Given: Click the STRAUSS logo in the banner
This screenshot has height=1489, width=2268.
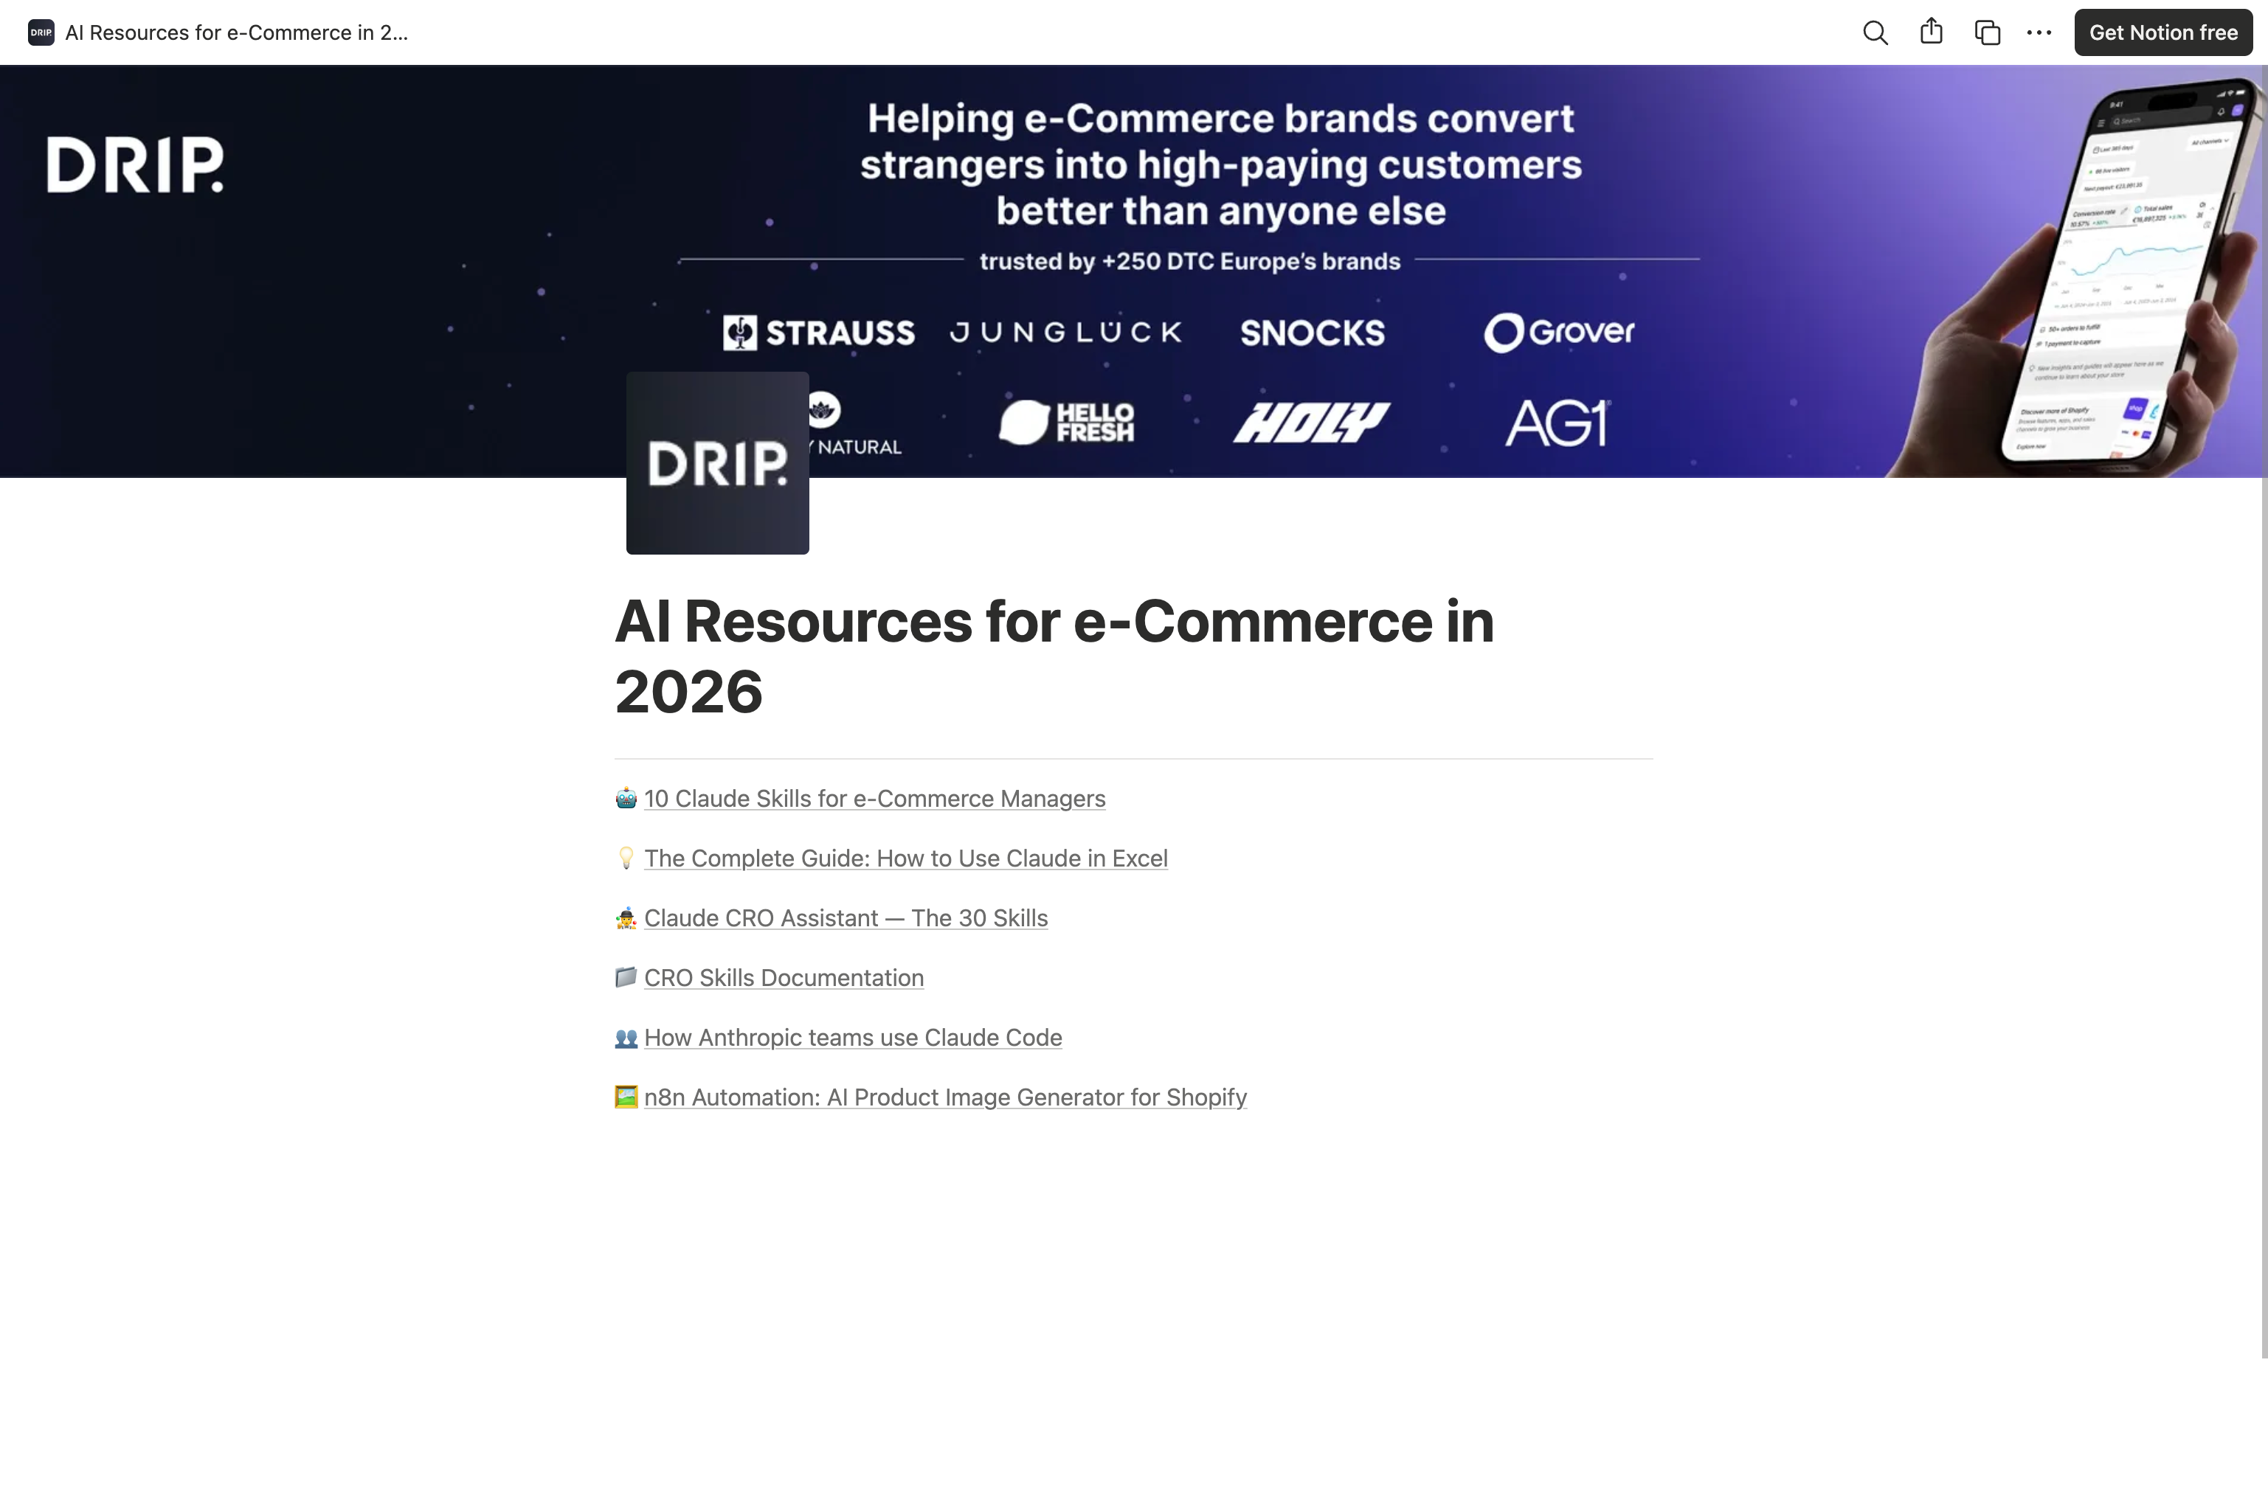Looking at the screenshot, I should [818, 333].
